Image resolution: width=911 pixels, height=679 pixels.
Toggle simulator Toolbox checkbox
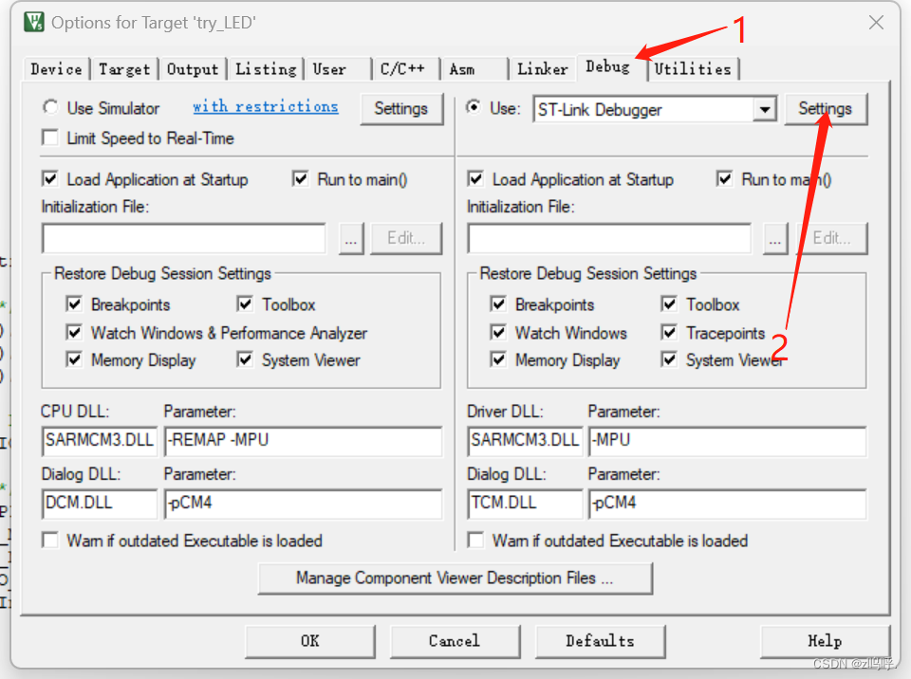[x=245, y=303]
